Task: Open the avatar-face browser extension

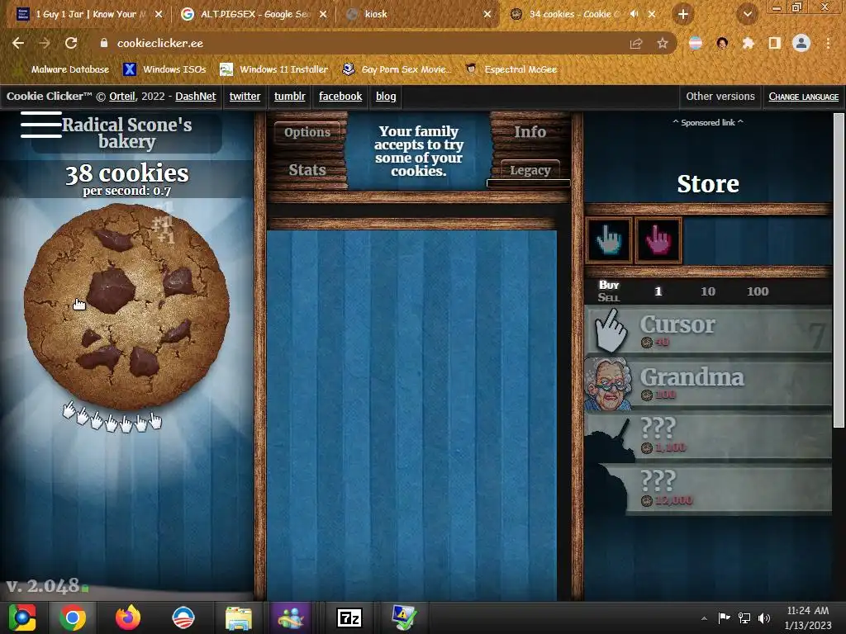Action: (722, 43)
